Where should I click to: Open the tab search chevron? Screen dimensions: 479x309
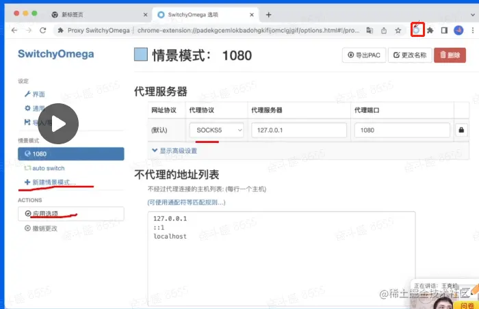click(473, 14)
